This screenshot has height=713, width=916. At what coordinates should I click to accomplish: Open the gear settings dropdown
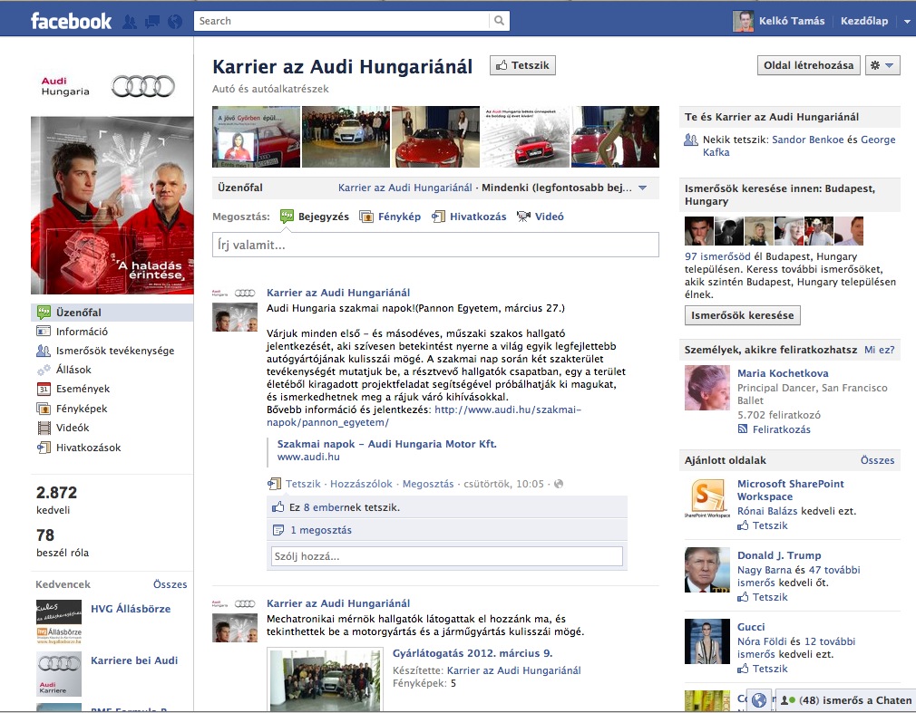(882, 65)
